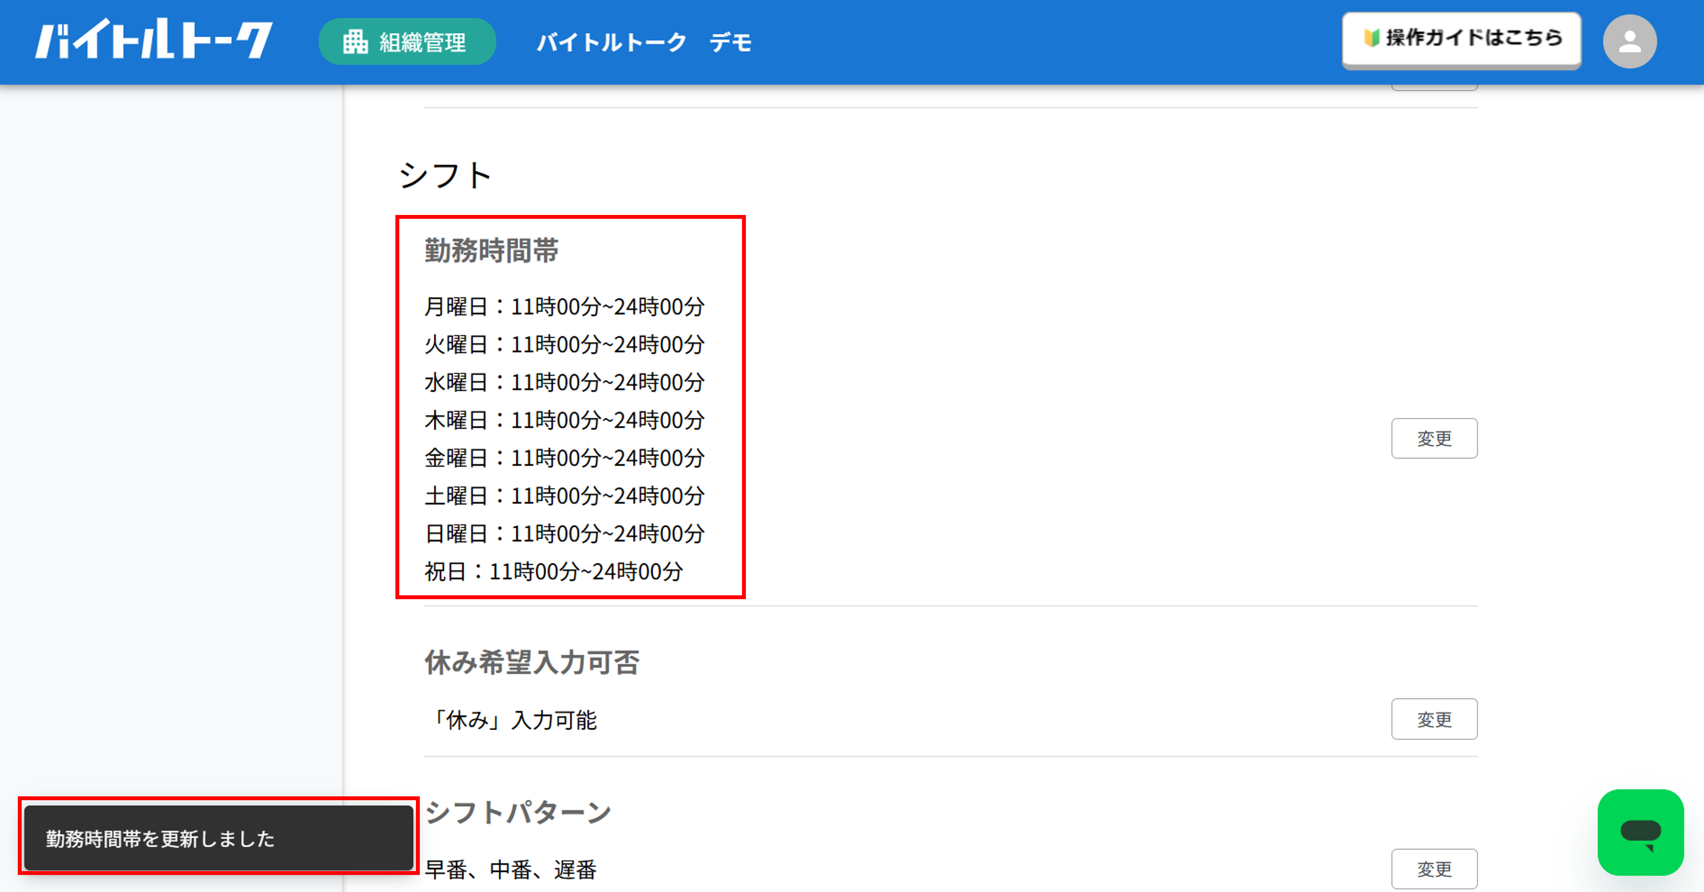
Task: Select the 金曜日 working hours line
Action: 564,457
